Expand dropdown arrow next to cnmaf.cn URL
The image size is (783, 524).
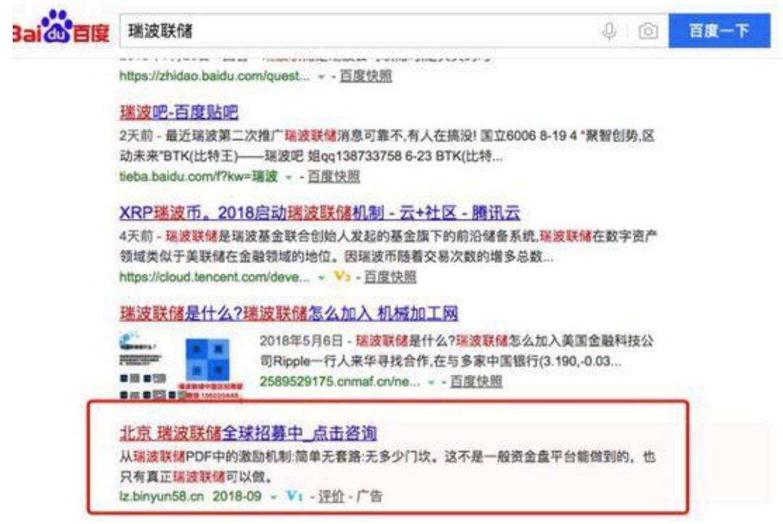[x=431, y=382]
